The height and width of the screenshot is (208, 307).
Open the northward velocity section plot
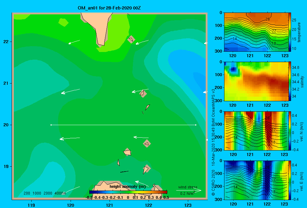pos(256,131)
